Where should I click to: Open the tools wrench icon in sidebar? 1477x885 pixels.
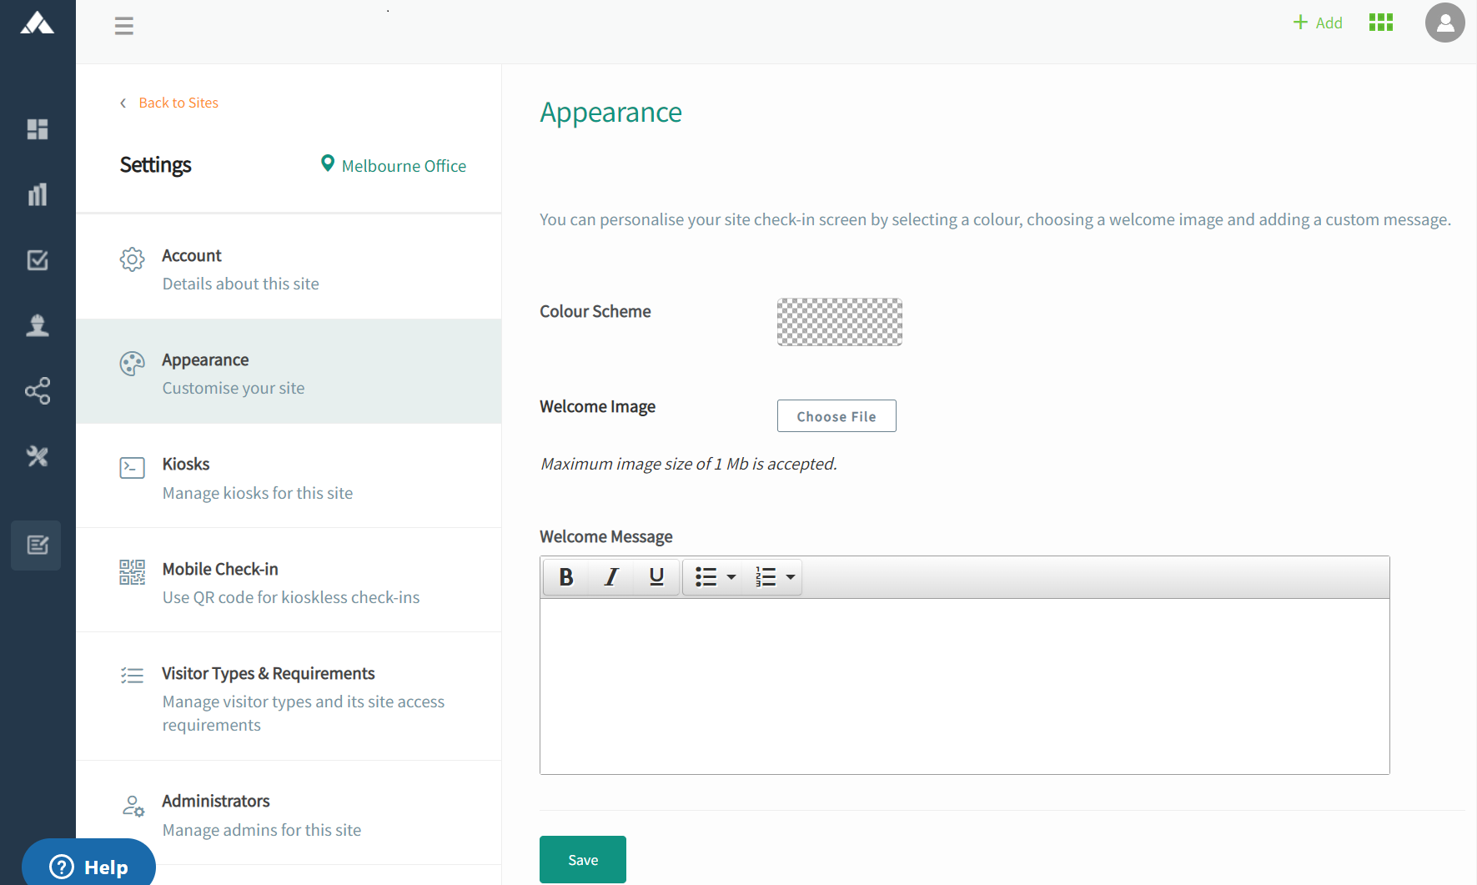click(x=38, y=456)
